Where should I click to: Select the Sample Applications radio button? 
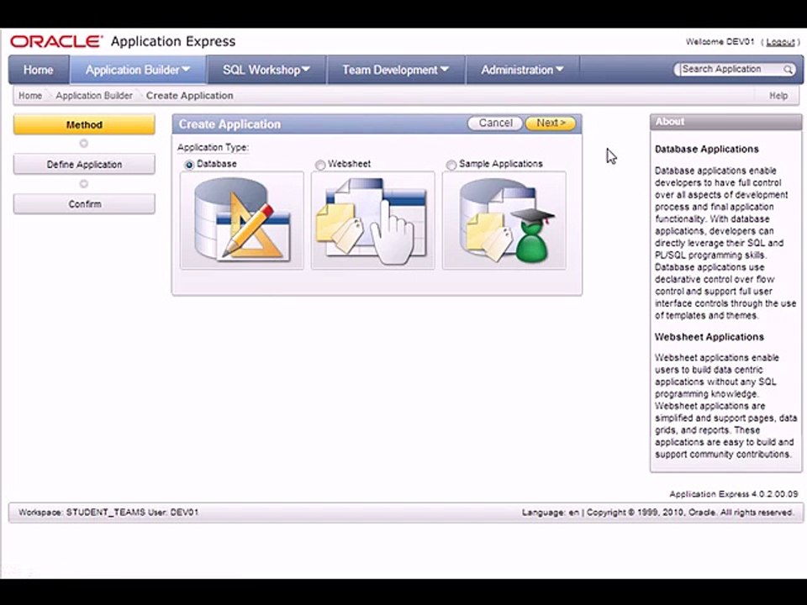click(x=451, y=165)
